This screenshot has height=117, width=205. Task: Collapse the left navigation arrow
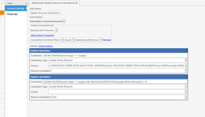[x=2, y=3]
